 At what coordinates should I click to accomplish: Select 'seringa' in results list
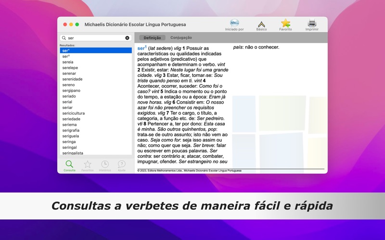pyautogui.click(x=96, y=142)
